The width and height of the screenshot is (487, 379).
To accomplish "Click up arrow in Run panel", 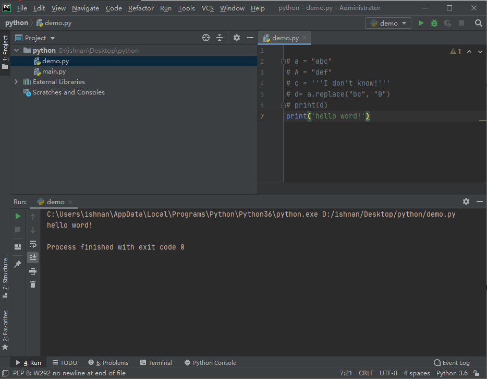I will [33, 216].
